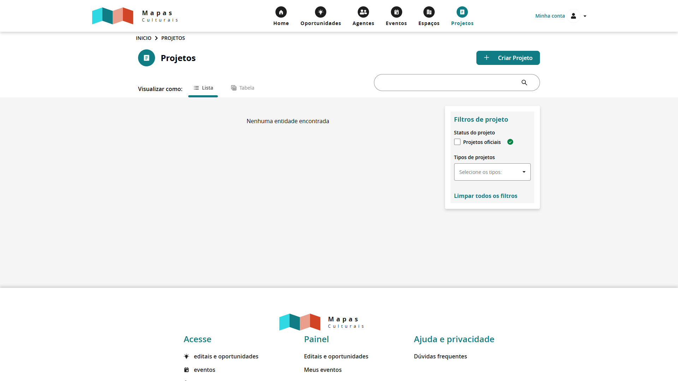Screen dimensions: 678x381
Task: Open Oportunidades via lightbulb icon
Action: (x=321, y=12)
